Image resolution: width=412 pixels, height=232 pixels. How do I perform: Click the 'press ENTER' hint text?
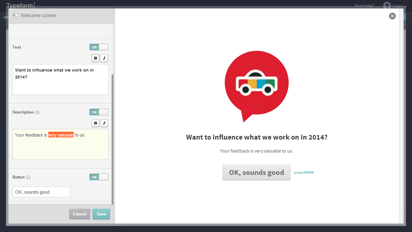click(x=304, y=173)
